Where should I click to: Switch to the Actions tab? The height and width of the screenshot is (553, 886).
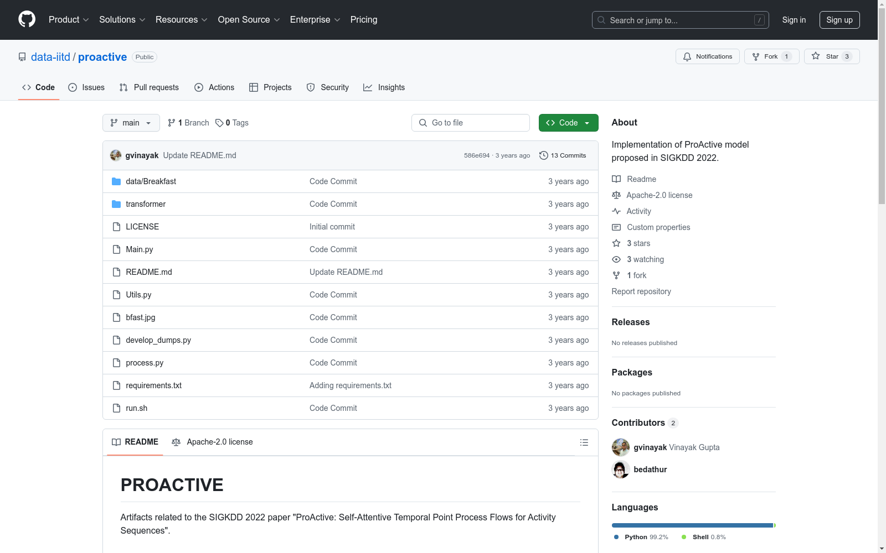coord(214,87)
